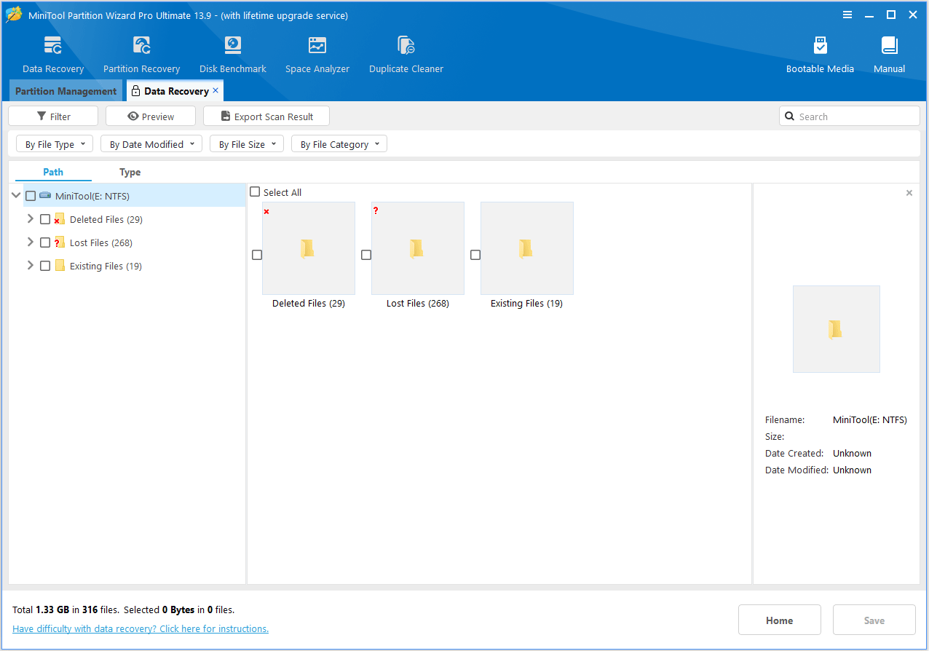Viewport: 929px width, 651px height.
Task: Expand the Existing Files tree node
Action: [30, 266]
